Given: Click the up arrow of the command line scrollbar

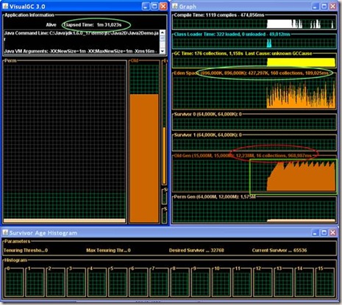Looking at the screenshot, I should click(x=163, y=32).
